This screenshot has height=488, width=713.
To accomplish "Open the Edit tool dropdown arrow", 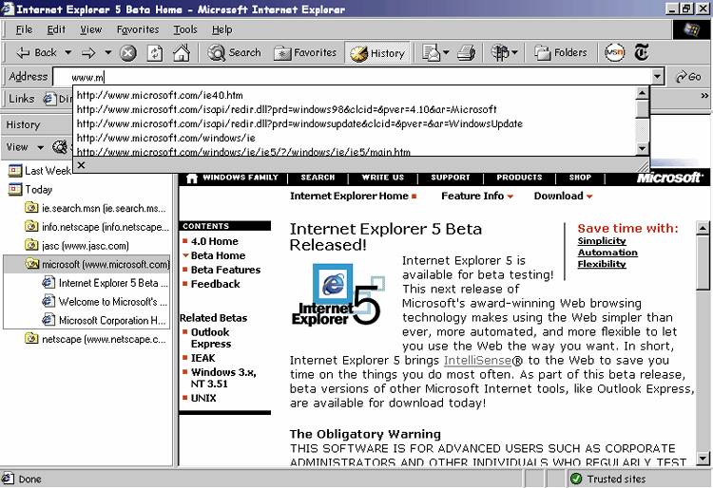I will [514, 52].
